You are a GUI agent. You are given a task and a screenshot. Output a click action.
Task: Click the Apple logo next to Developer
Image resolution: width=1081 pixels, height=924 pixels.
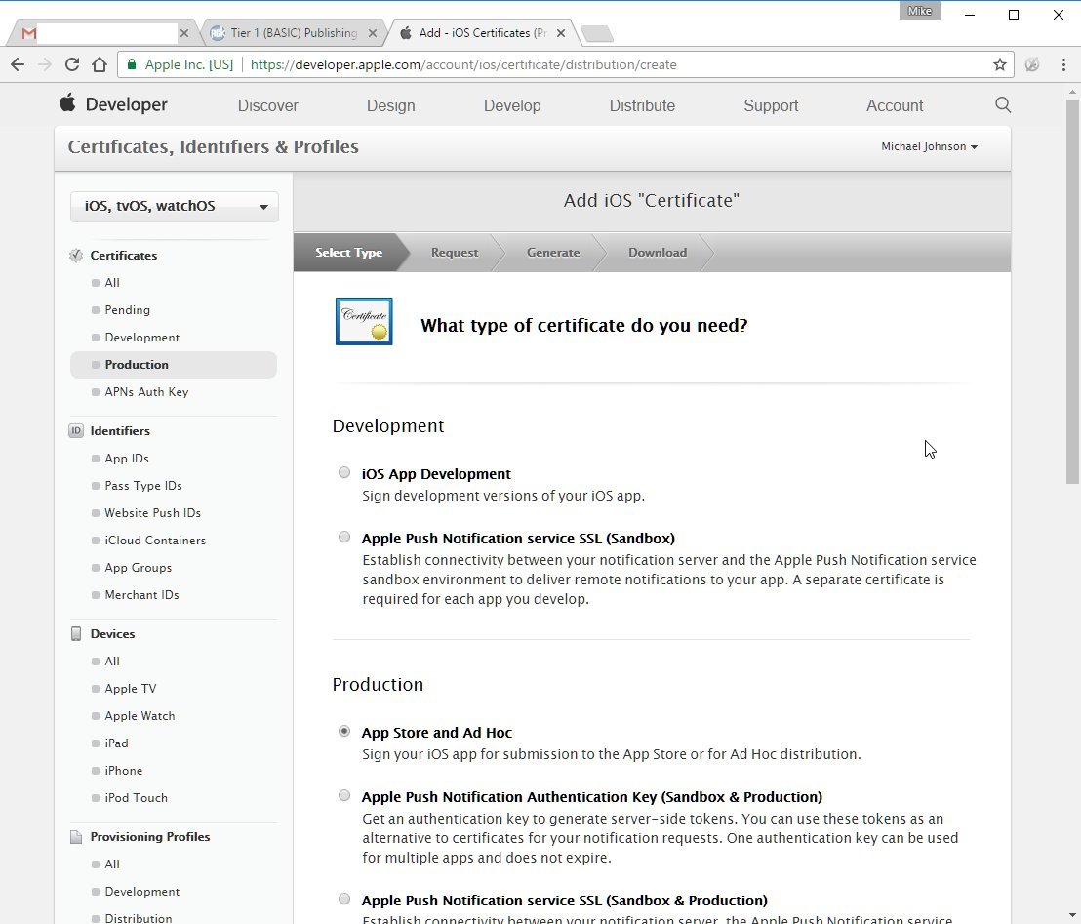67,103
